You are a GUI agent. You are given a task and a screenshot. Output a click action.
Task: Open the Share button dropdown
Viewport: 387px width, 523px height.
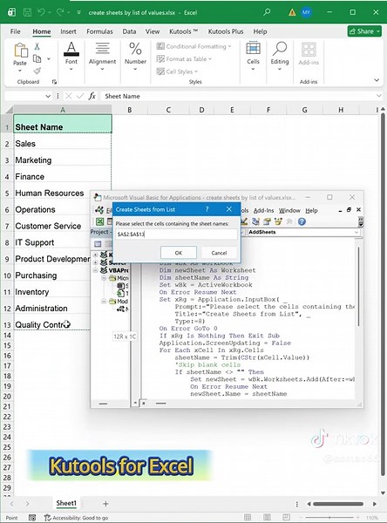point(364,31)
